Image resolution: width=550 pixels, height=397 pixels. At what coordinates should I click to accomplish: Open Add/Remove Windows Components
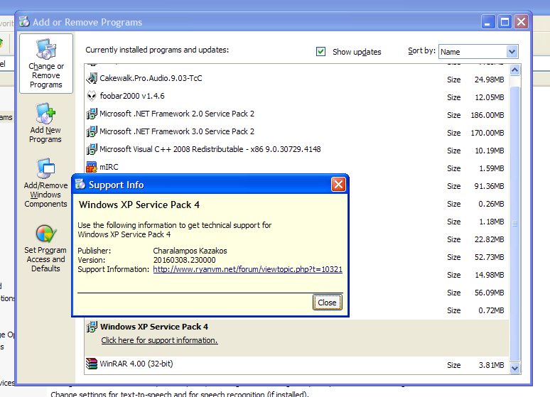point(45,183)
